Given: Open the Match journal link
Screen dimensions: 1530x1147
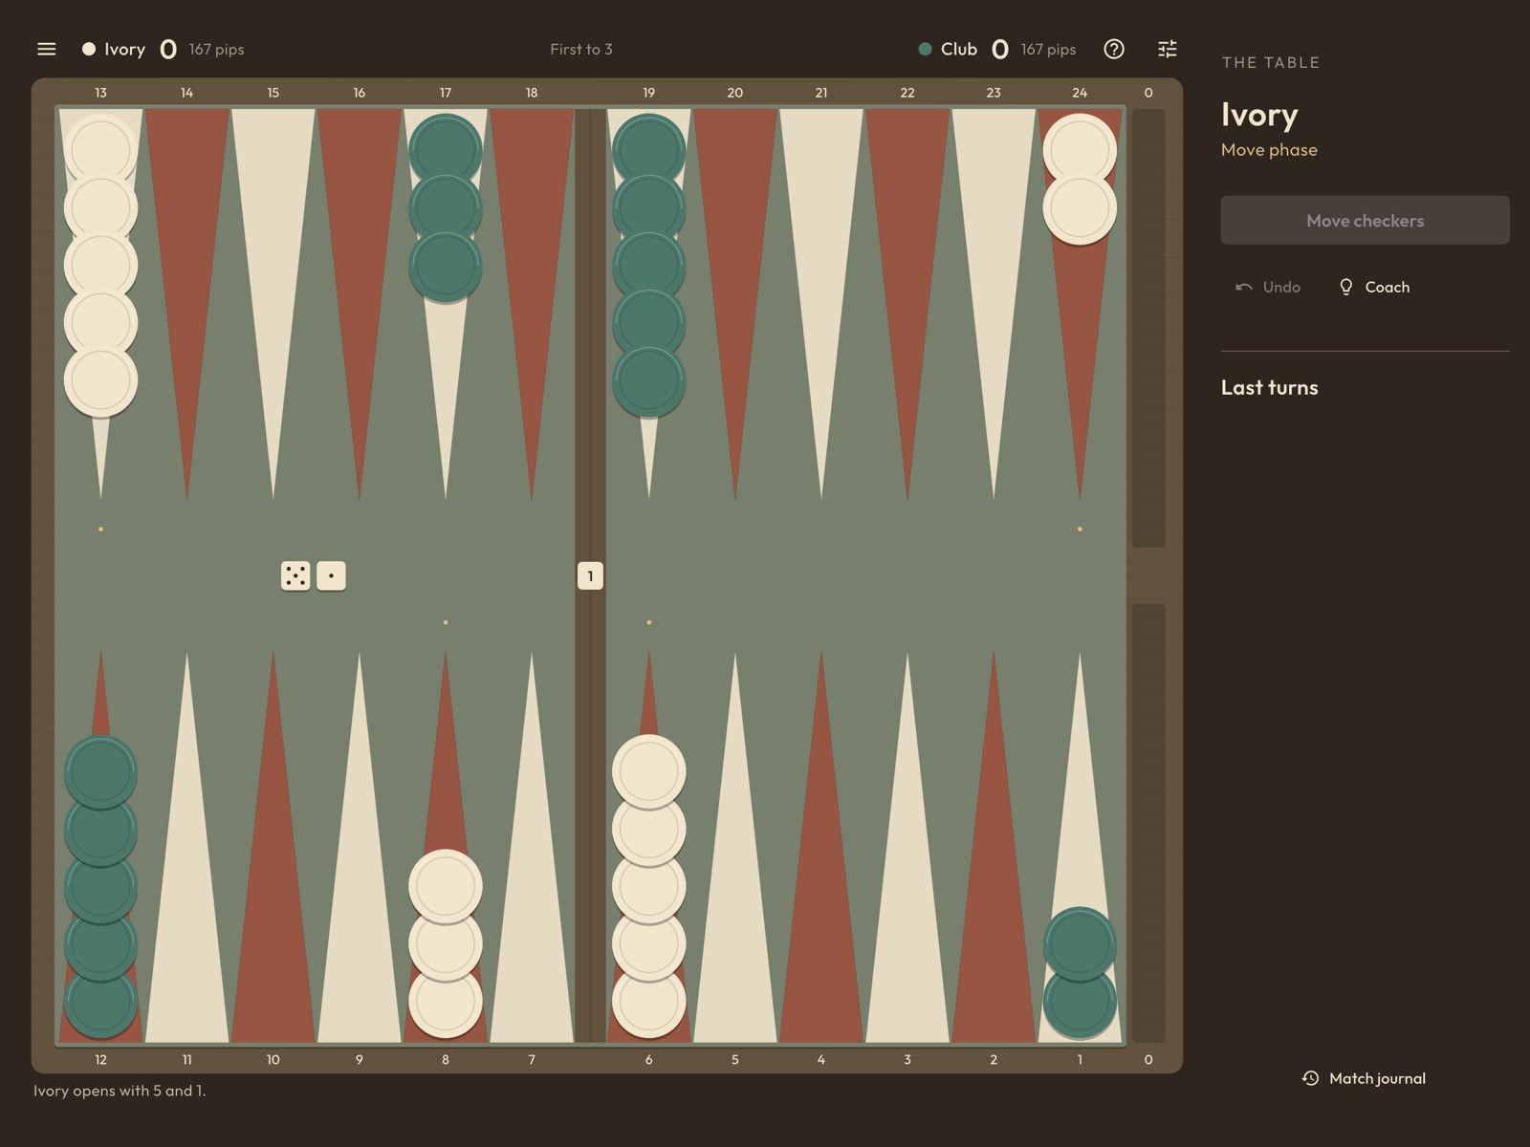Looking at the screenshot, I should (x=1365, y=1078).
